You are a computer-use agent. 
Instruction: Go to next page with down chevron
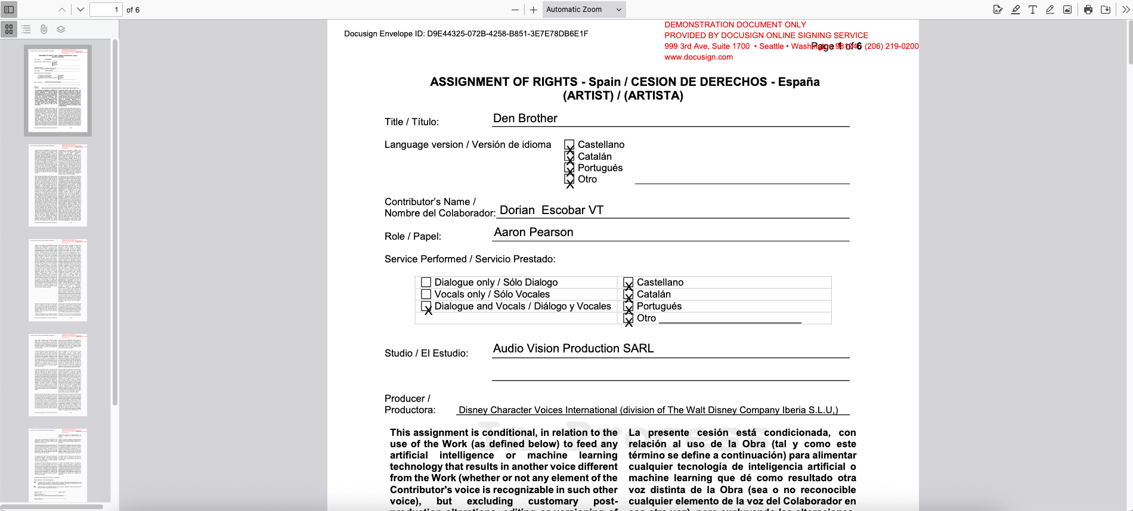81,10
